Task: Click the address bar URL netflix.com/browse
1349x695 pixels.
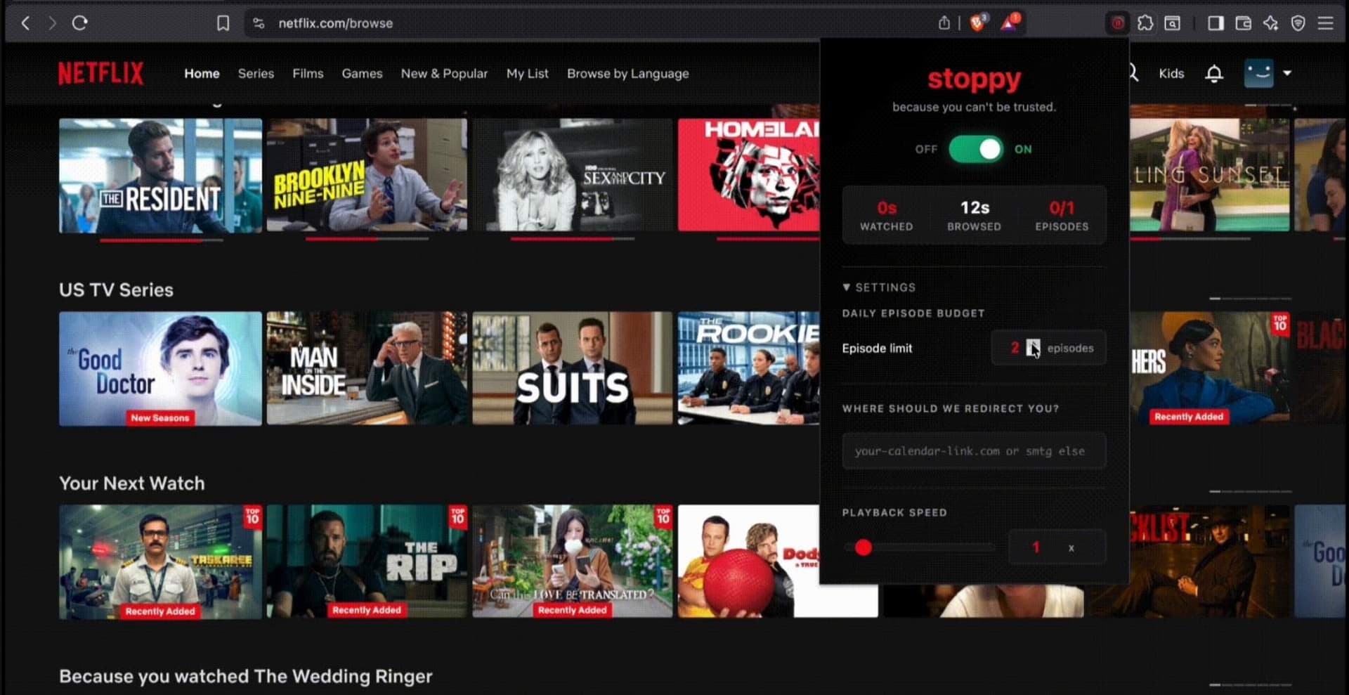Action: [x=335, y=23]
